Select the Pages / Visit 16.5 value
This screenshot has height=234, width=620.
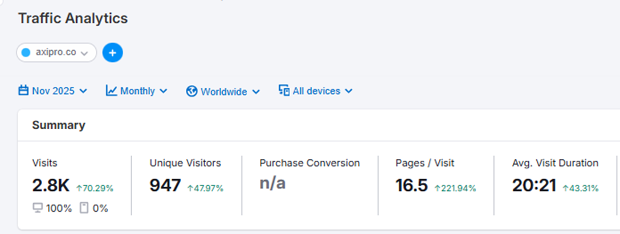click(x=411, y=186)
